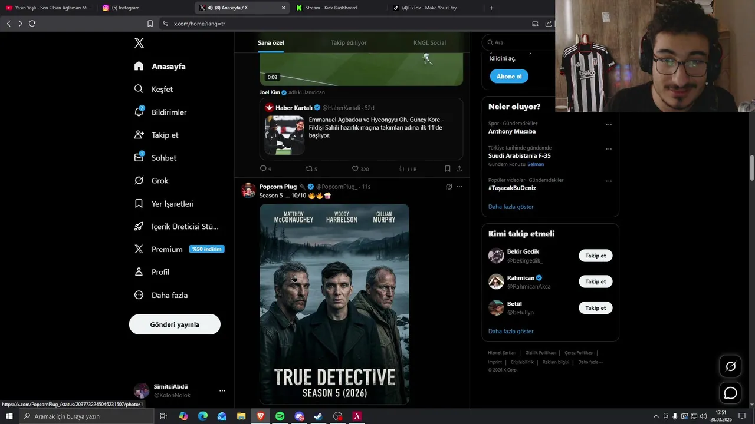Open floating chat messages button

click(x=730, y=393)
